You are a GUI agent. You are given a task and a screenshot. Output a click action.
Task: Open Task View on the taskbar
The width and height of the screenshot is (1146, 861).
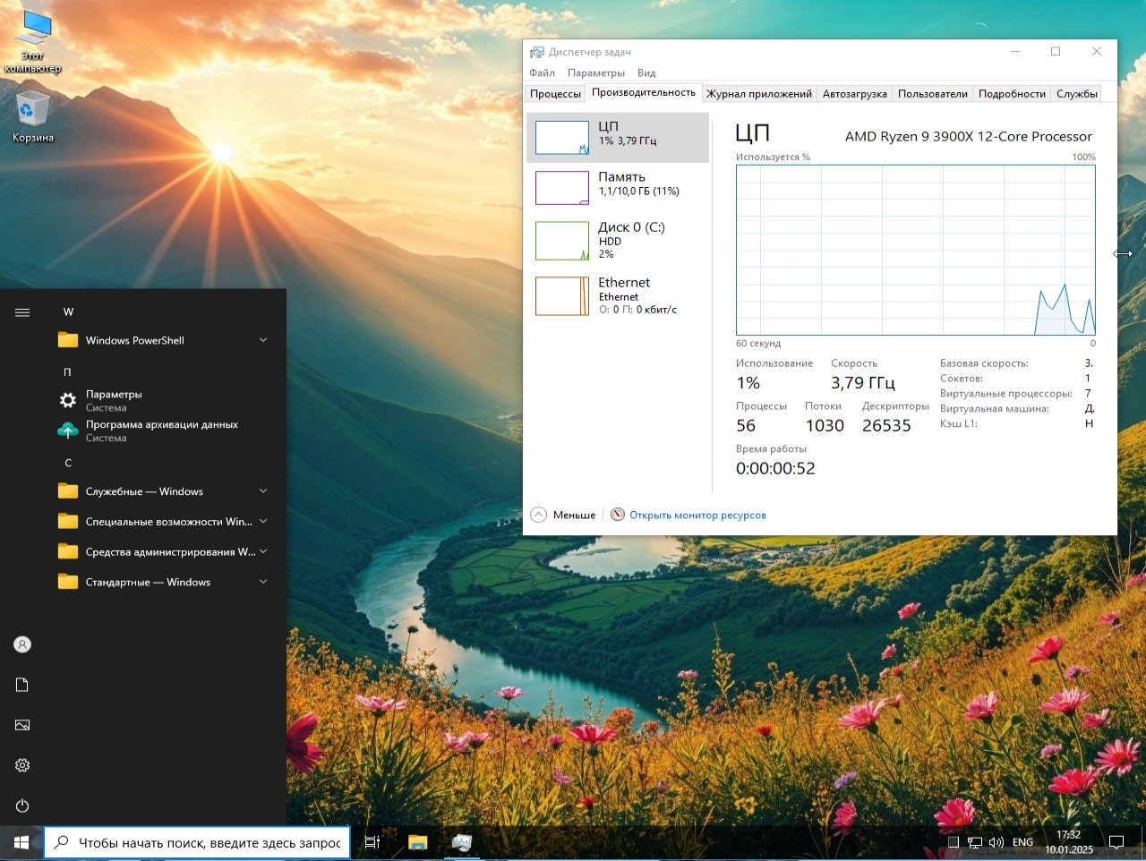[x=372, y=842]
